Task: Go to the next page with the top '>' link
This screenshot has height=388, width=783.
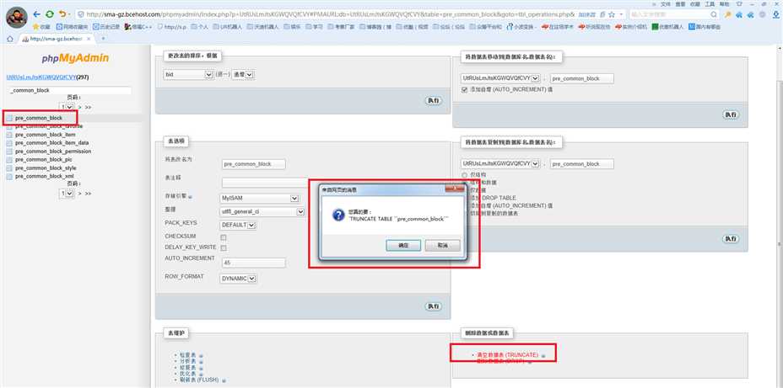Action: [x=80, y=107]
